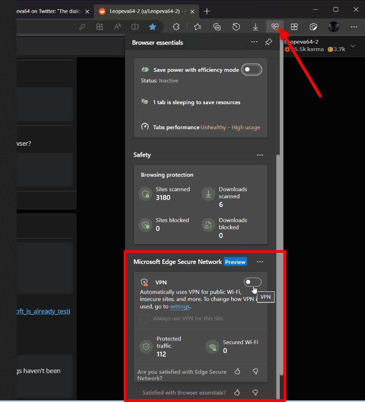The height and width of the screenshot is (402, 365).
Task: Pin the Browser essentials pane
Action: (269, 42)
